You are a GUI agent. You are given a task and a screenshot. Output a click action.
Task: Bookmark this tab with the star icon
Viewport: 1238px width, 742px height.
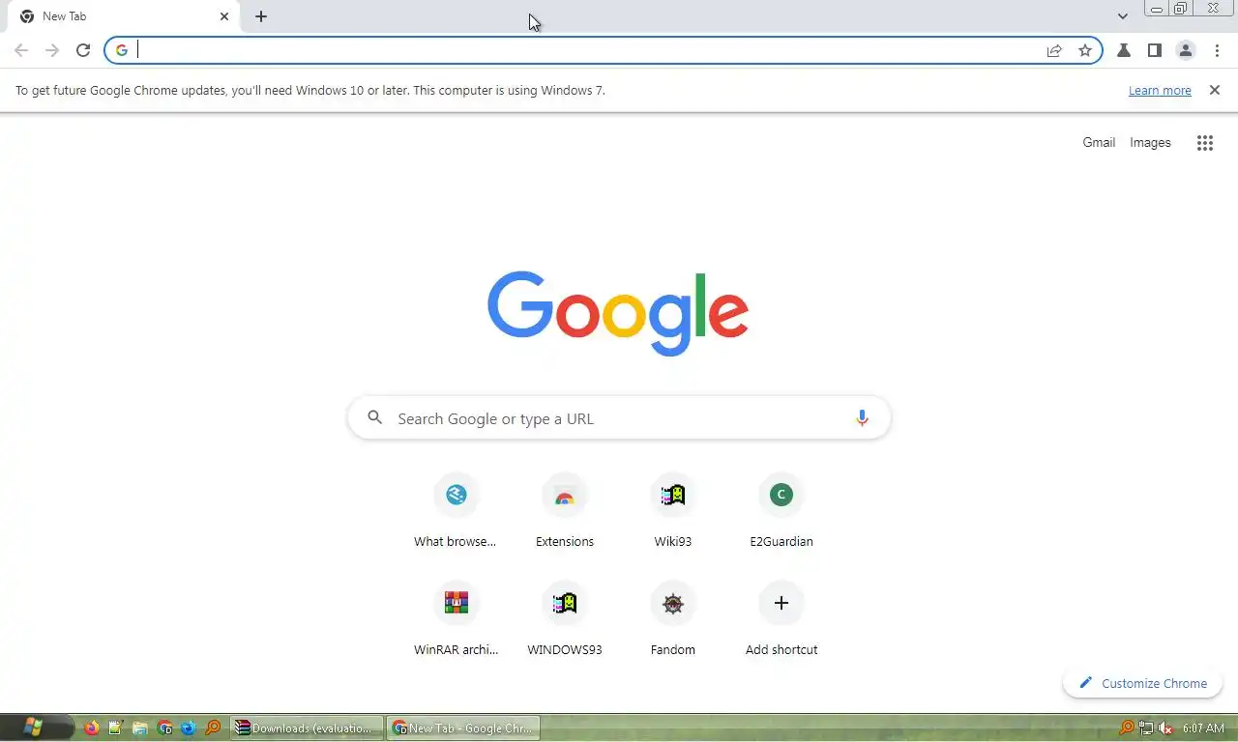1085,50
